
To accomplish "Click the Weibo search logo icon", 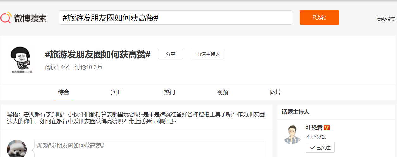I will pyautogui.click(x=6, y=18).
